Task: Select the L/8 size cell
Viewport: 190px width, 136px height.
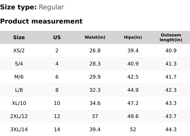Action: (19, 90)
